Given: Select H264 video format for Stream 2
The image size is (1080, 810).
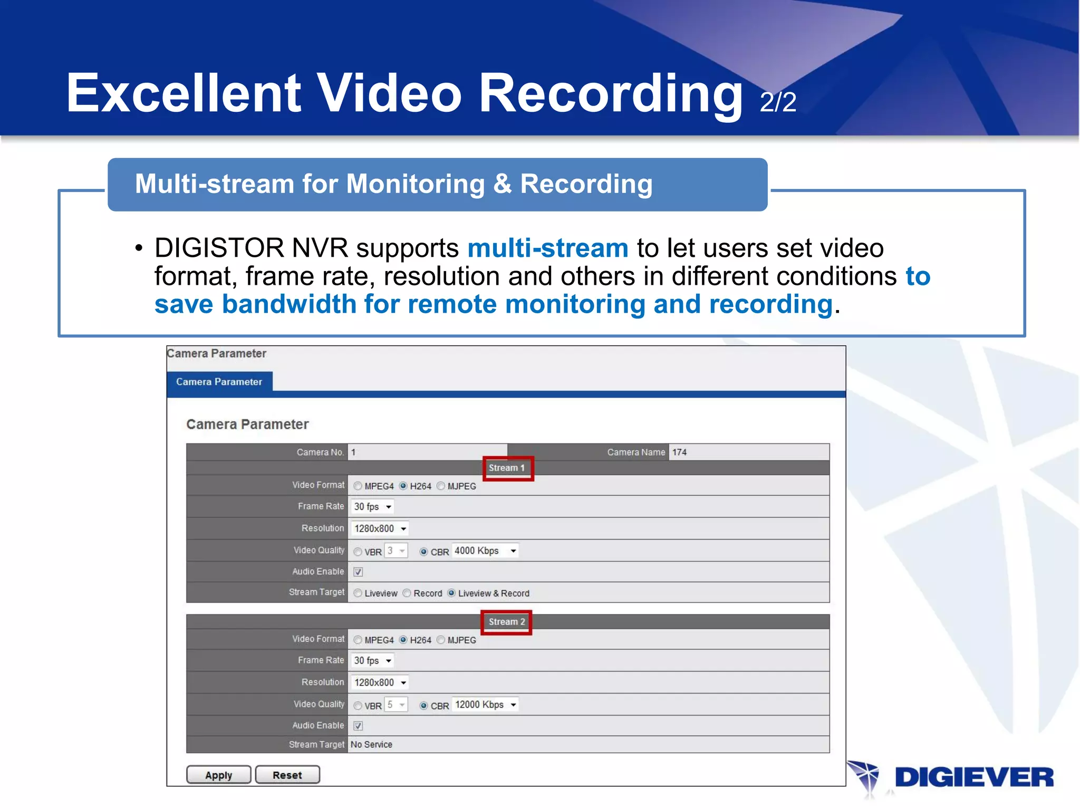Looking at the screenshot, I should 403,640.
